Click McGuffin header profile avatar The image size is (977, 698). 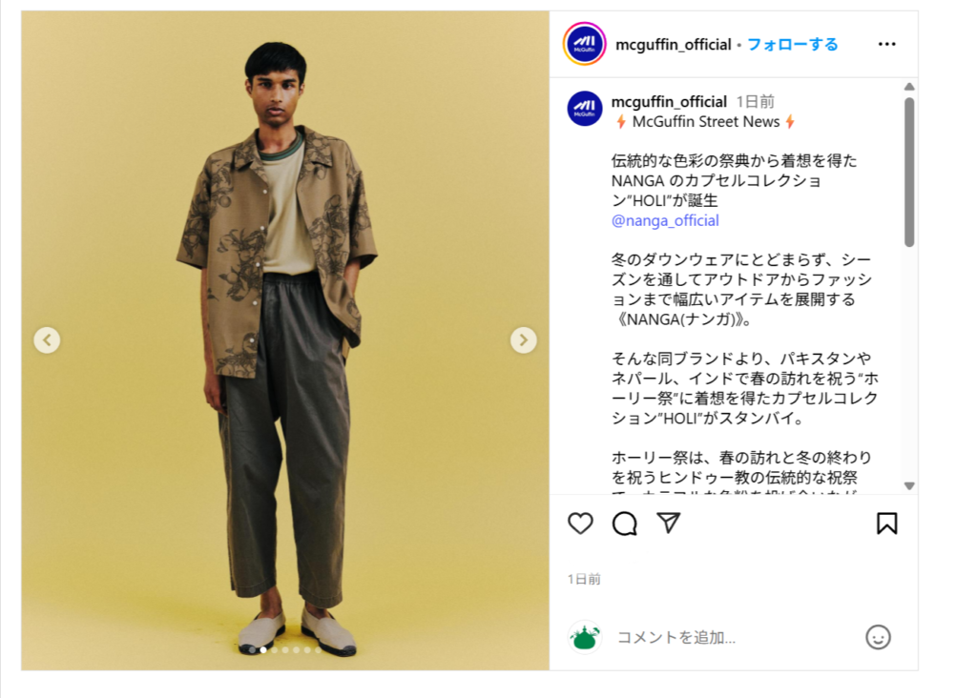(585, 44)
